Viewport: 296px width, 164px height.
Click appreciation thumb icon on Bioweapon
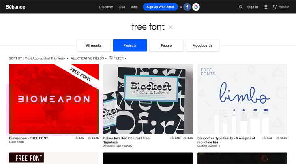point(76,138)
